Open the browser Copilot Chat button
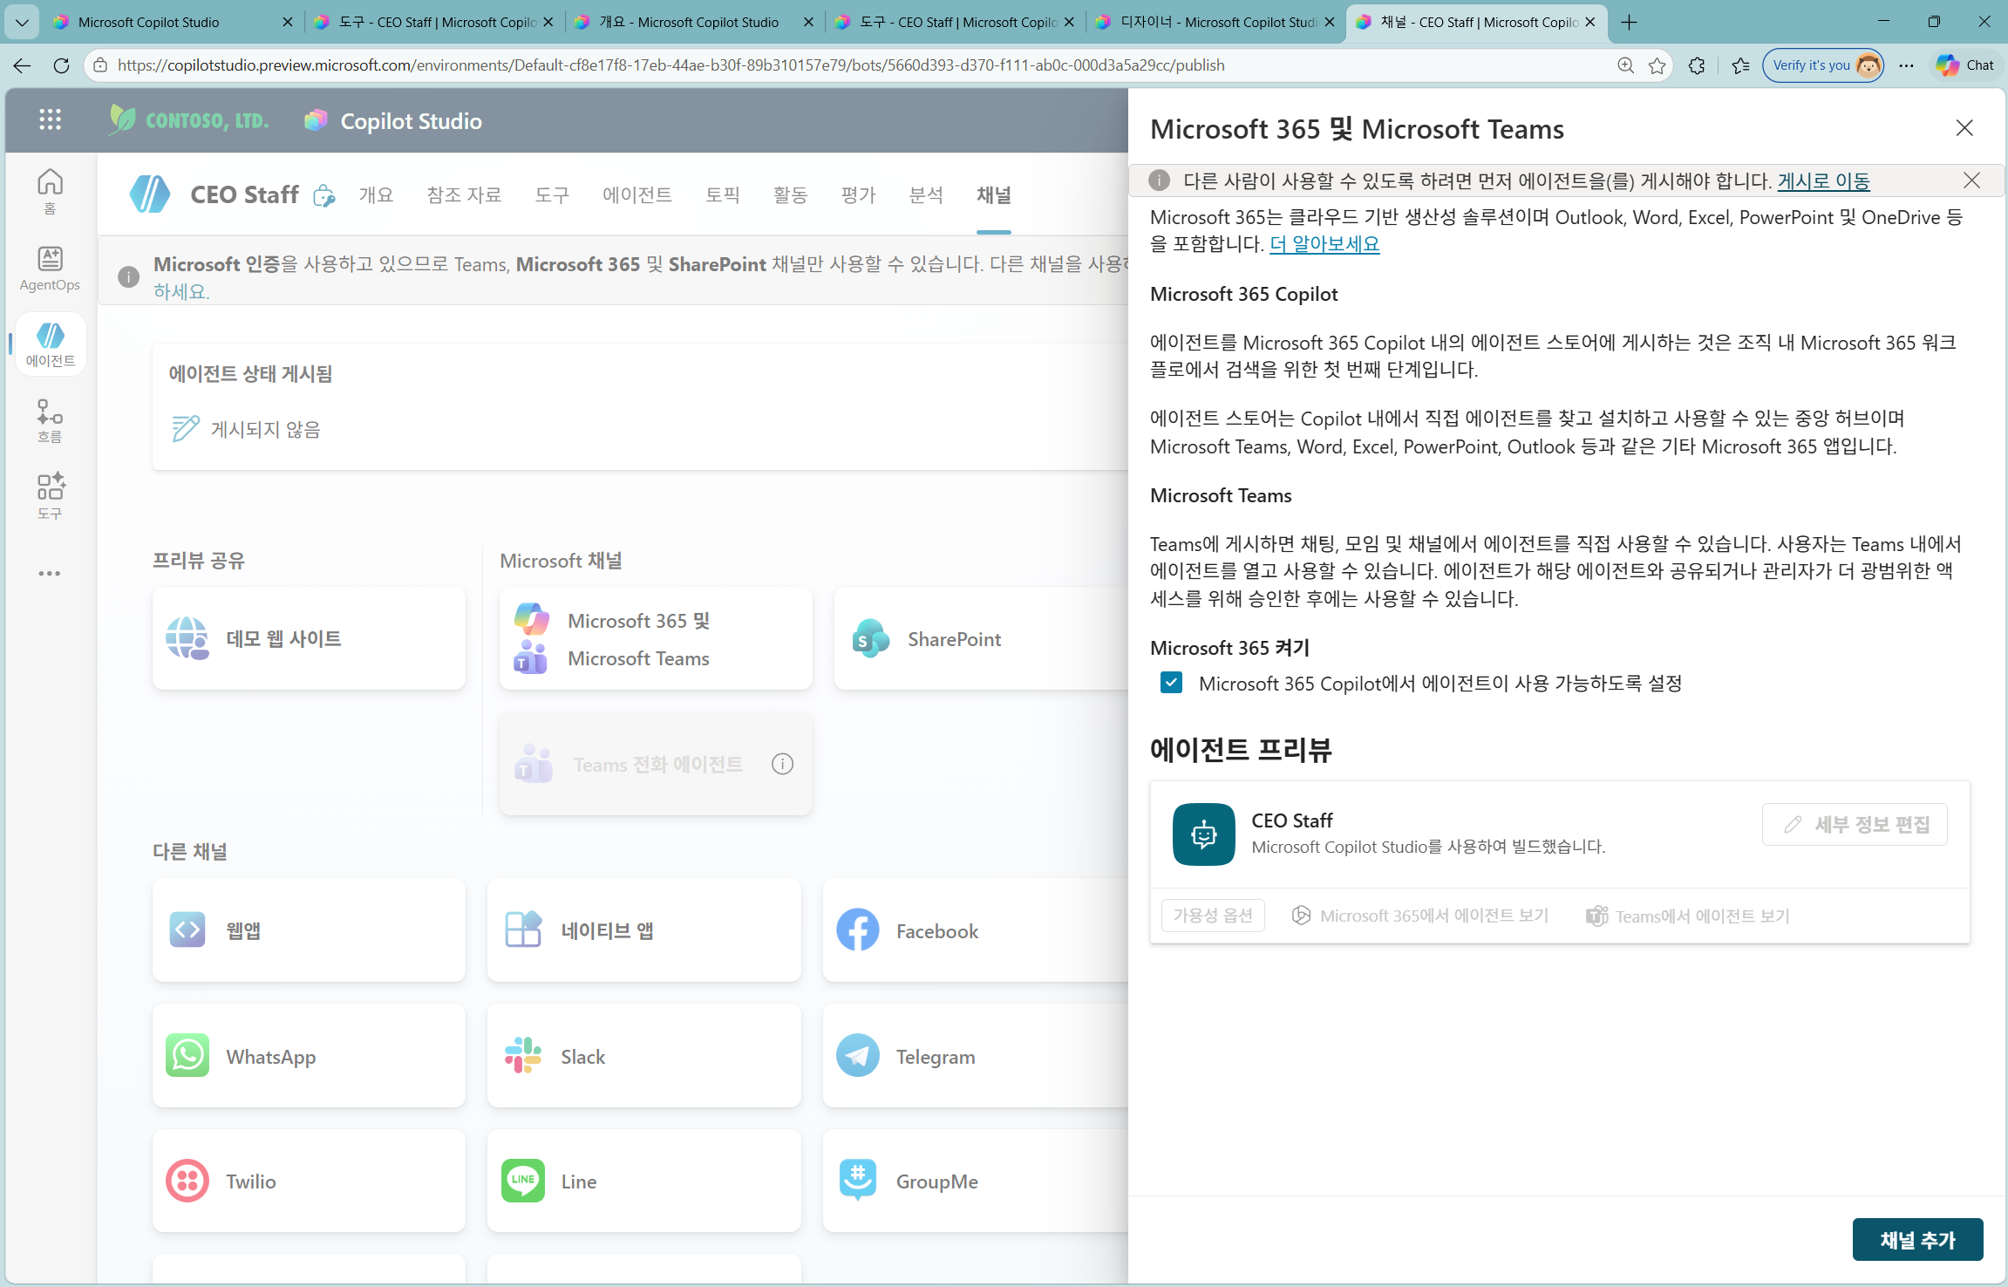Image resolution: width=2008 pixels, height=1287 pixels. [1965, 65]
